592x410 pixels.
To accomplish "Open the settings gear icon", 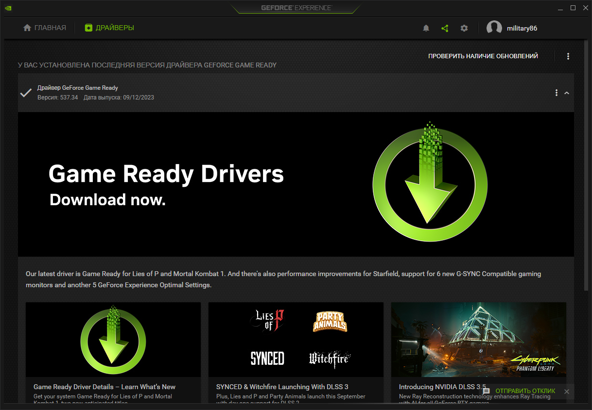I will pos(464,28).
